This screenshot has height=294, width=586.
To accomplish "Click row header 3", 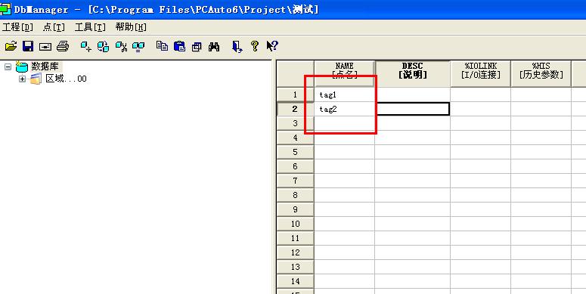I will pos(295,124).
